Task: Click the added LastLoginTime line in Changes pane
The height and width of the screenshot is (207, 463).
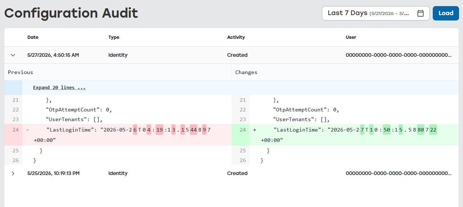Action: pyautogui.click(x=345, y=135)
